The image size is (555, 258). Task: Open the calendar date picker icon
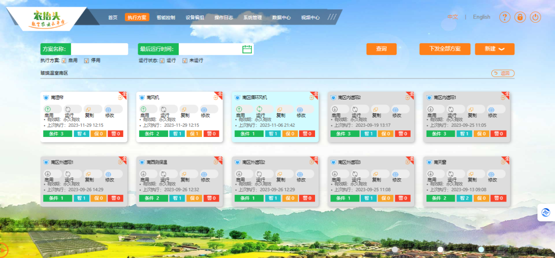click(247, 49)
